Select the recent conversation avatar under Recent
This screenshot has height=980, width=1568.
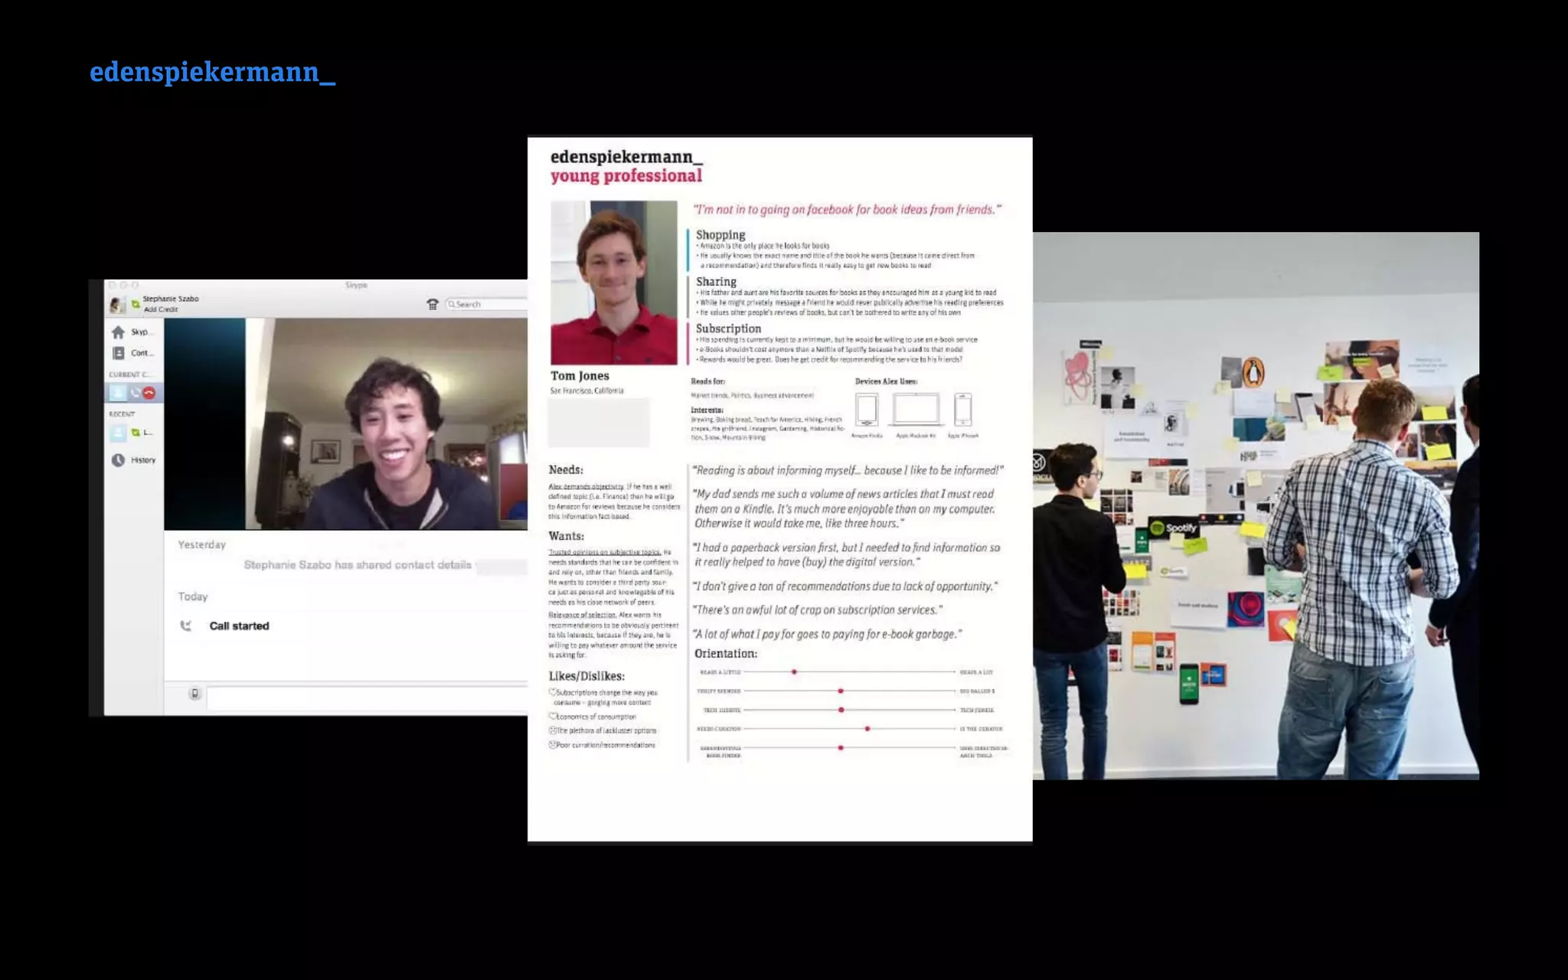pyautogui.click(x=118, y=433)
